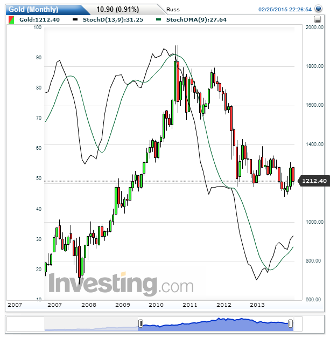Click the 2009 date axis label
This screenshot has height=338, width=330.
(x=123, y=305)
